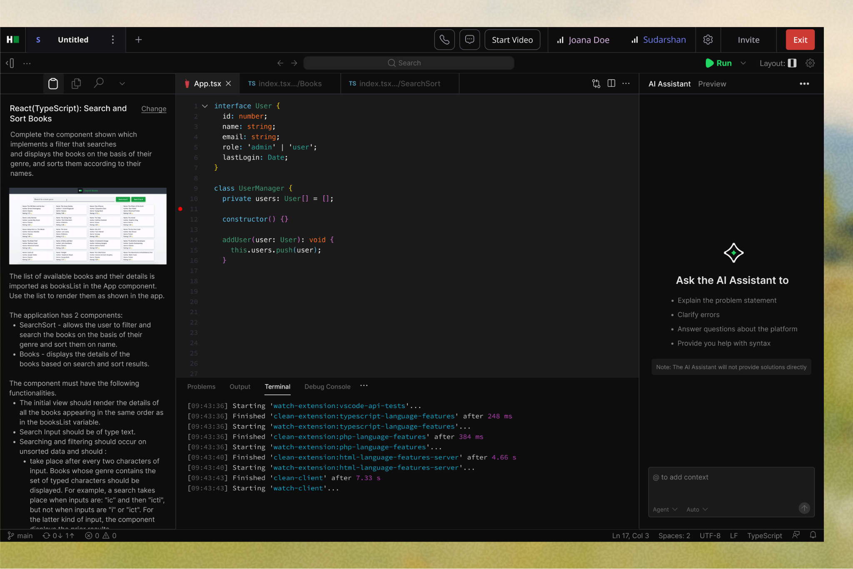Toggle the Layout split view button

(x=792, y=63)
